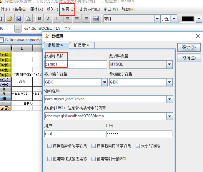Viewport: 203px width, 172px height.
Task: Toggle italic formatting
Action: tap(48, 19)
